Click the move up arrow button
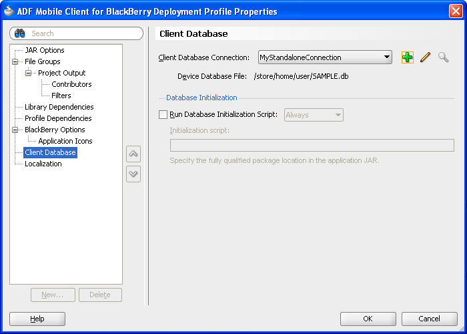The height and width of the screenshot is (334, 467). (133, 154)
